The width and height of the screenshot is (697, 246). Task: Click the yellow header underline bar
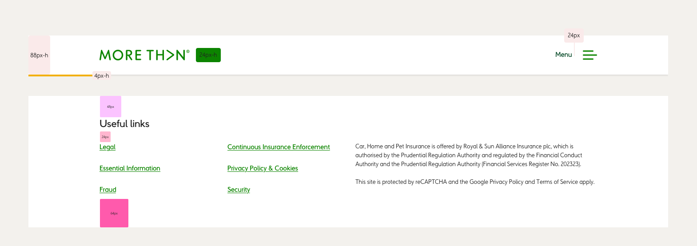(x=60, y=75)
